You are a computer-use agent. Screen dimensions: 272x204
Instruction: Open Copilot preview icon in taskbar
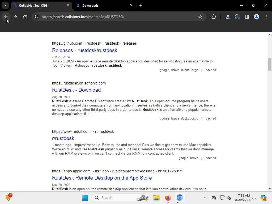(263, 198)
